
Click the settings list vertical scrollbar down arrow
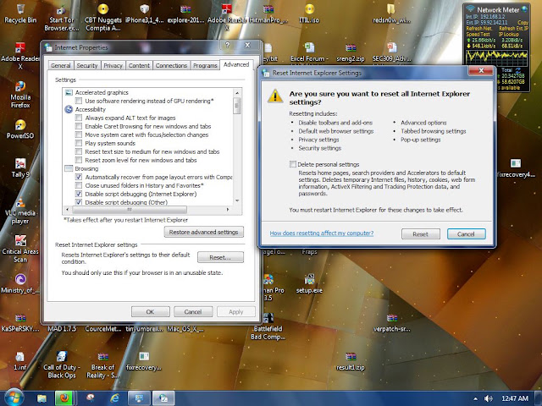[x=237, y=200]
